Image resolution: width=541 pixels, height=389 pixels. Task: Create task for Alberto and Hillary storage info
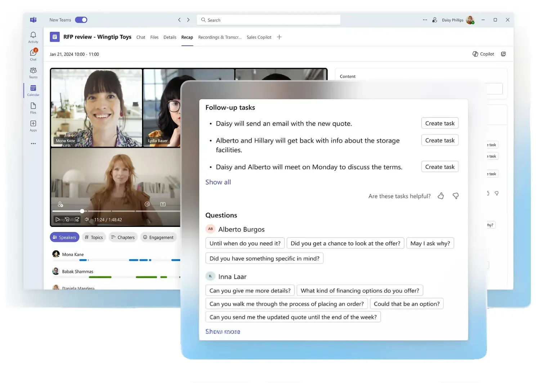coord(440,140)
